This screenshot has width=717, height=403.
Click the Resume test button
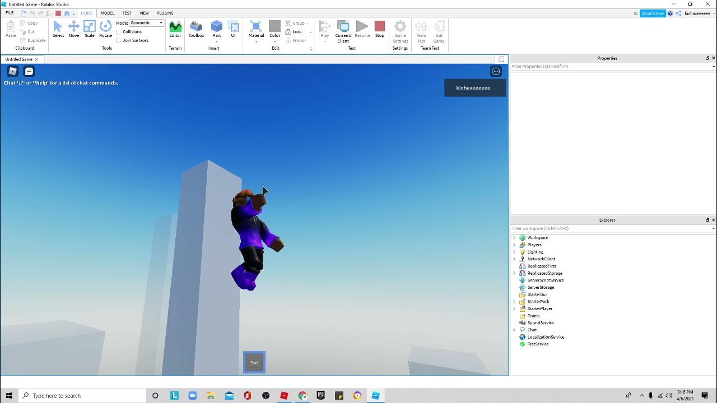click(362, 29)
